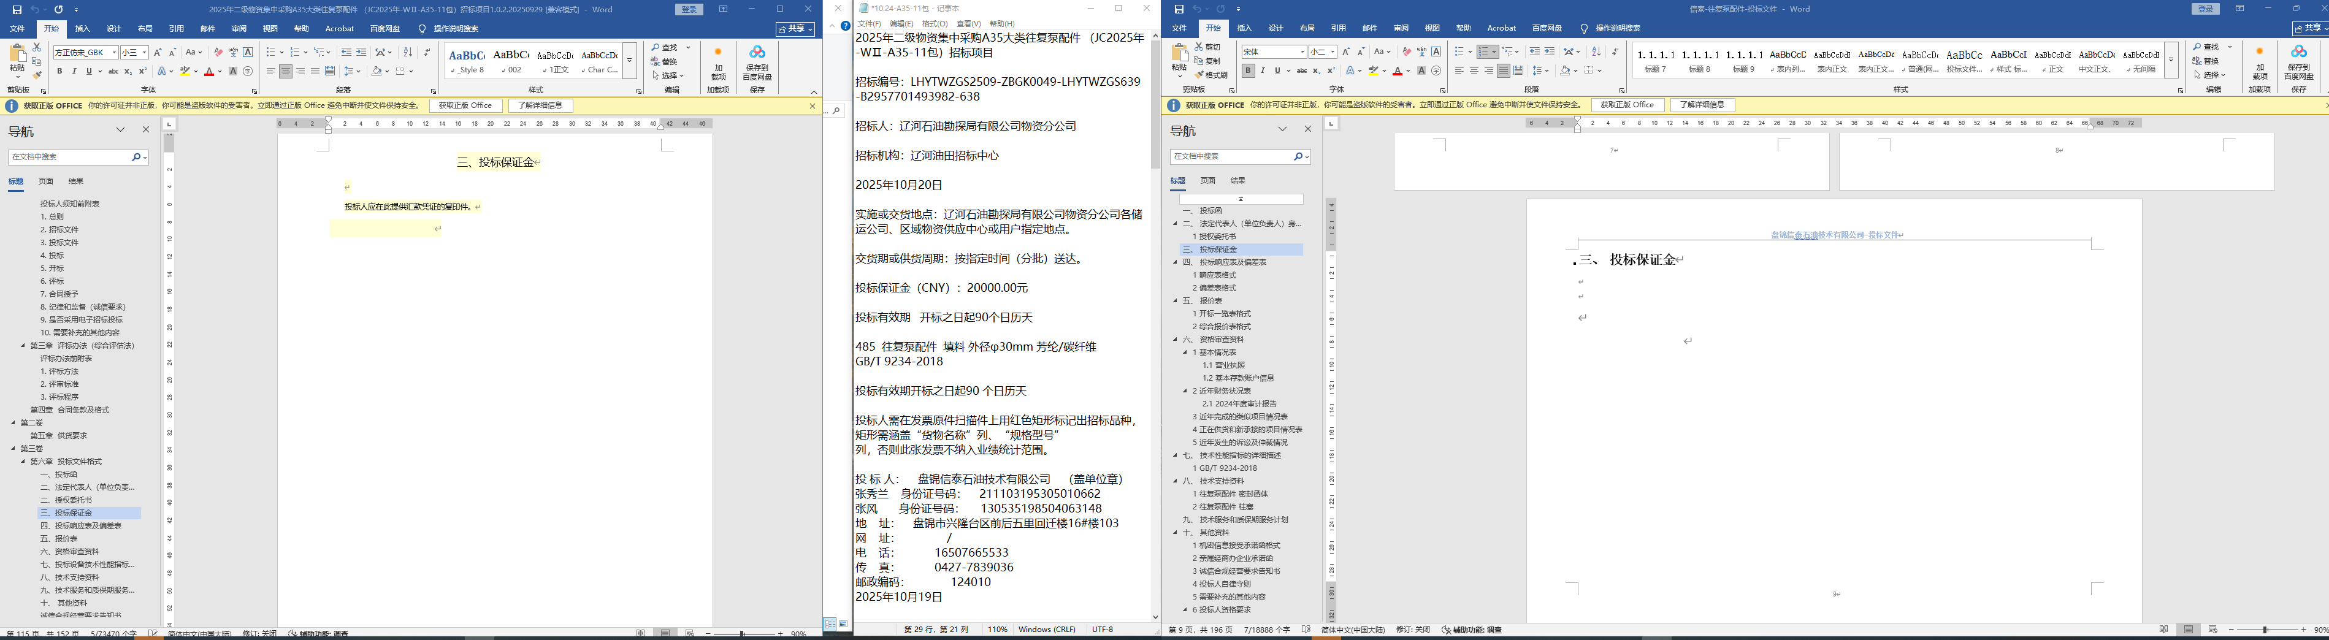Switch to 审阅 tab in right Word window
Screen dimensions: 2329x640
[x=1401, y=28]
